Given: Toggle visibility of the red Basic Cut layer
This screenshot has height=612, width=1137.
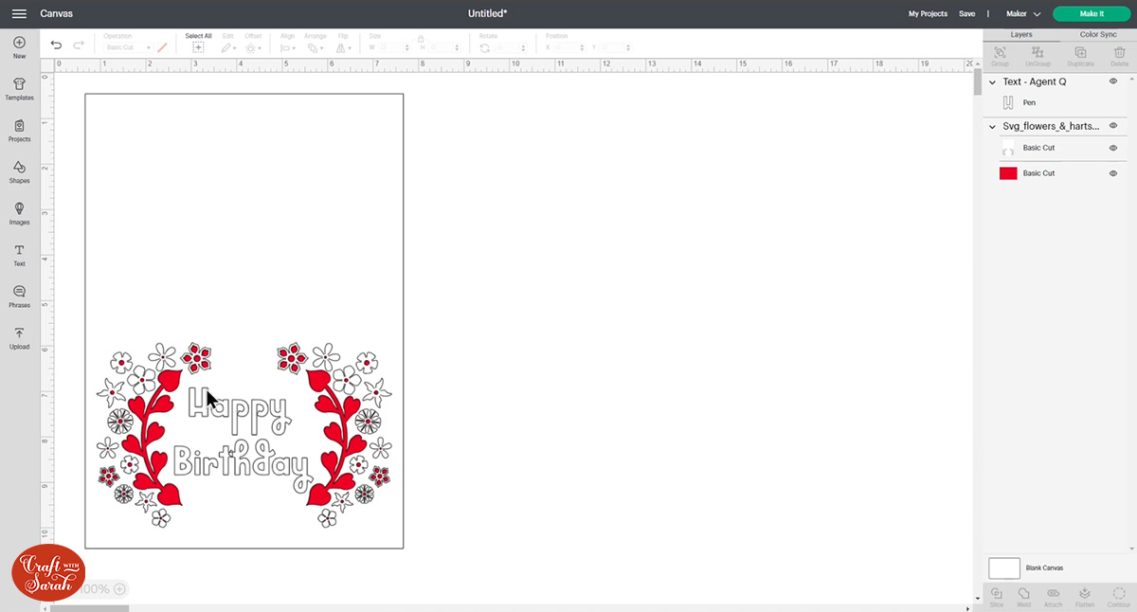Looking at the screenshot, I should pyautogui.click(x=1115, y=172).
